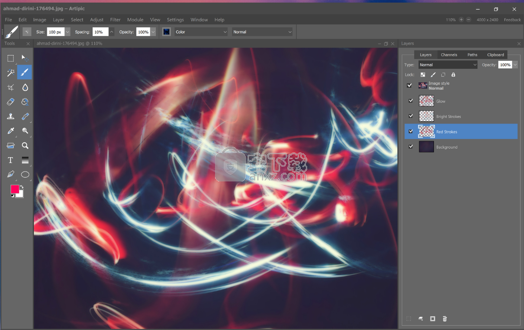Select the Background layer thumbnail

pos(426,147)
